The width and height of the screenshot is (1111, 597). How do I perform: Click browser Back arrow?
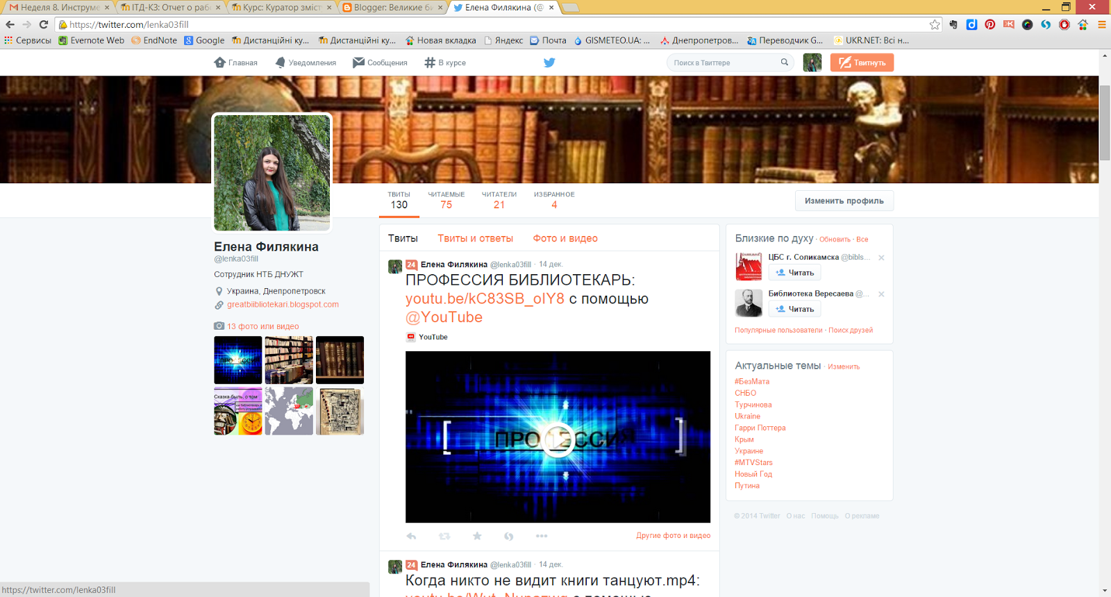tap(10, 24)
